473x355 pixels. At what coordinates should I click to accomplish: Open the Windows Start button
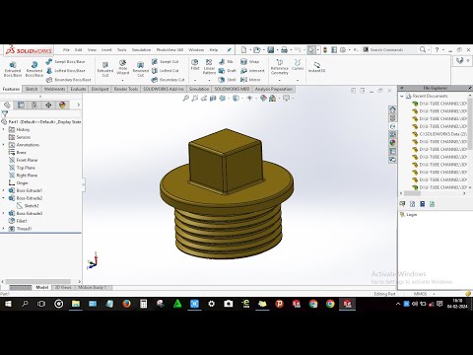7,304
